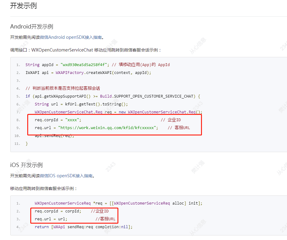The height and width of the screenshot is (240, 287).
Task: Open the 微信Android openSDK接入指南 link
Action: click(71, 37)
